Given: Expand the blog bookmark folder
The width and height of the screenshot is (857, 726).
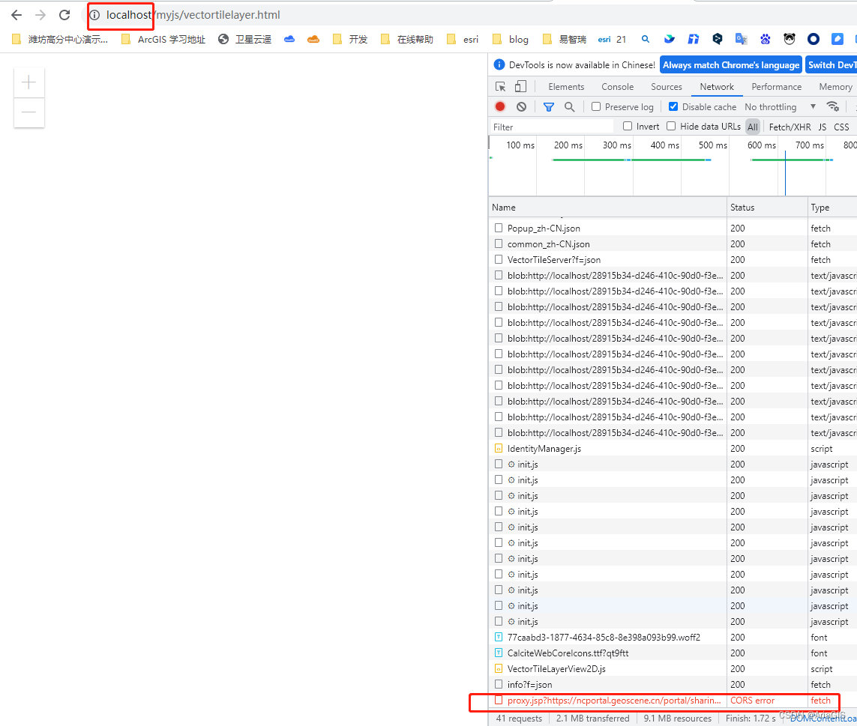Looking at the screenshot, I should click(511, 39).
